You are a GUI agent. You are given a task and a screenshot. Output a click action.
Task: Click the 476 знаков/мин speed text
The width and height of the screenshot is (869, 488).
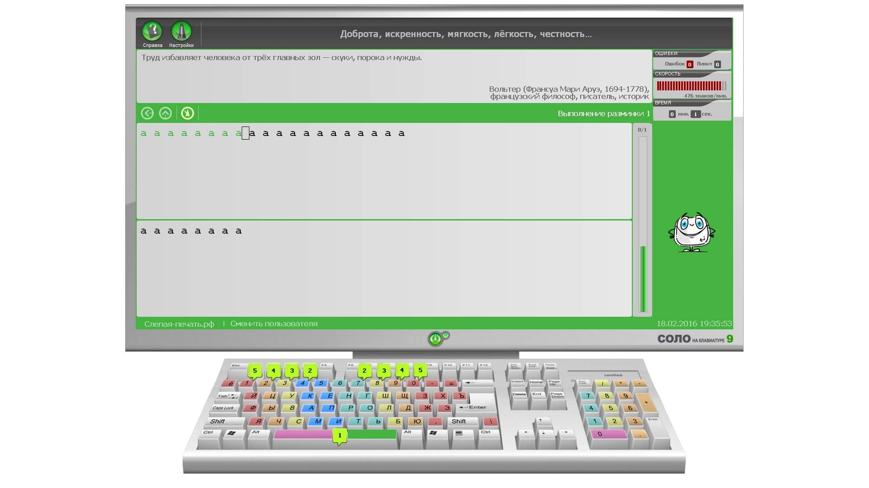point(706,96)
